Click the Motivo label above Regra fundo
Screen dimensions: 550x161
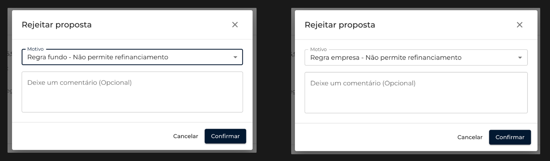pyautogui.click(x=35, y=49)
